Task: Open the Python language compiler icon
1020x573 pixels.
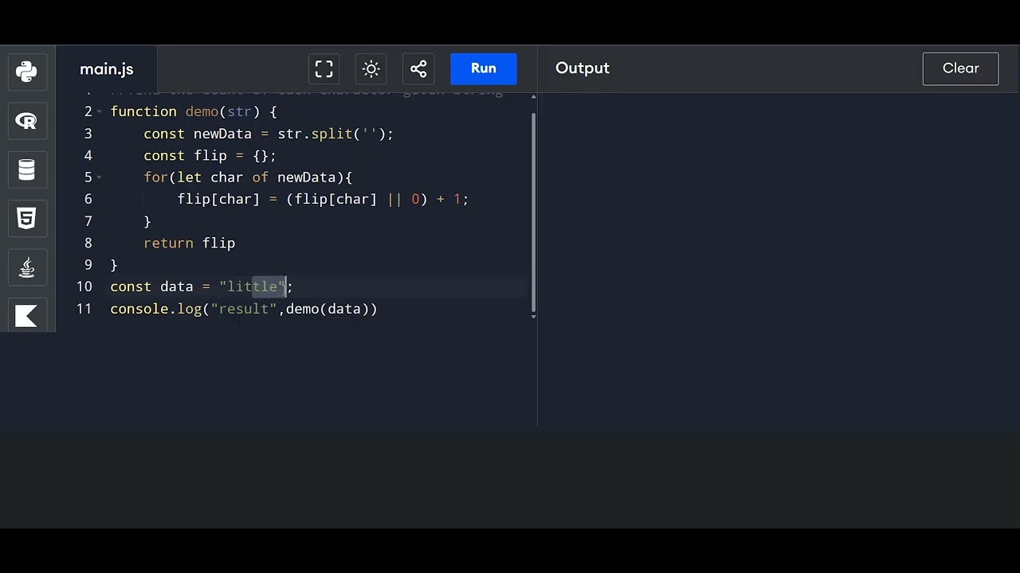Action: (x=26, y=72)
